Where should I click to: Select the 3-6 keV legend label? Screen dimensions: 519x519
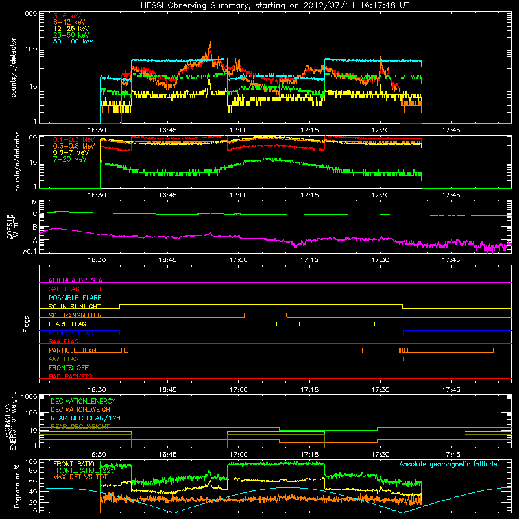pos(67,16)
